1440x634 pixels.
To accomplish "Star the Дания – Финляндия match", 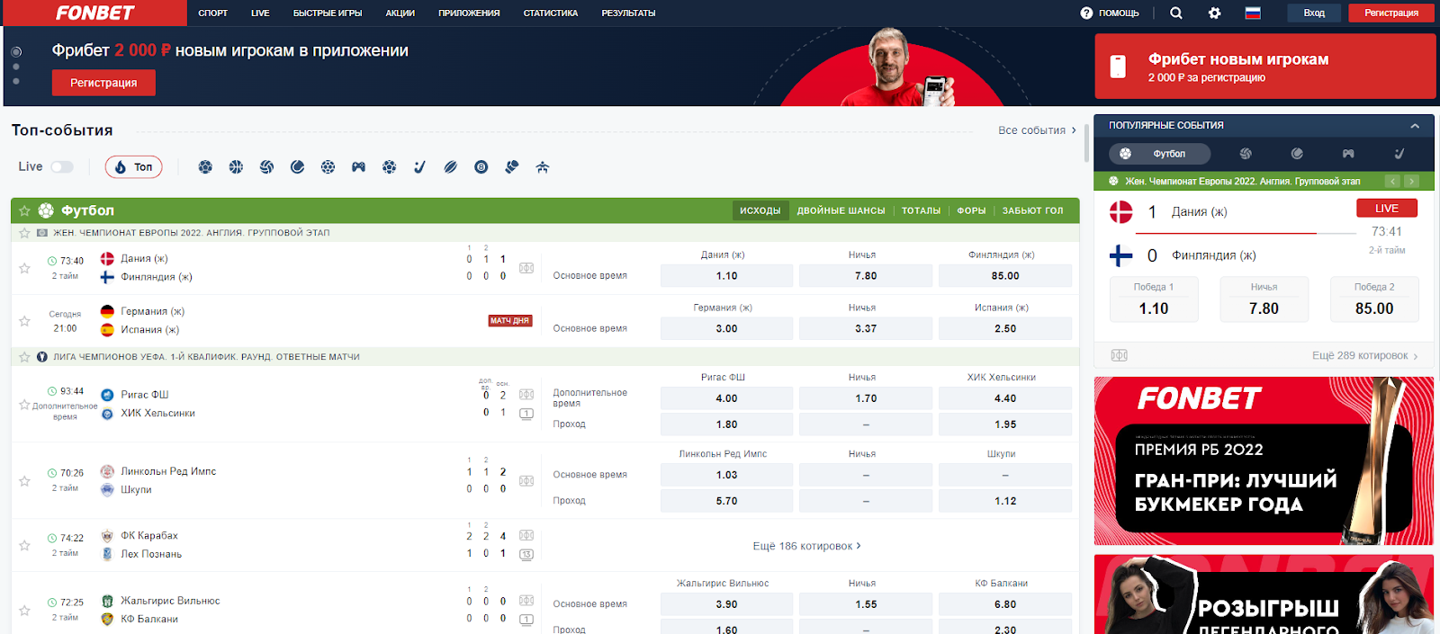I will pos(24,268).
